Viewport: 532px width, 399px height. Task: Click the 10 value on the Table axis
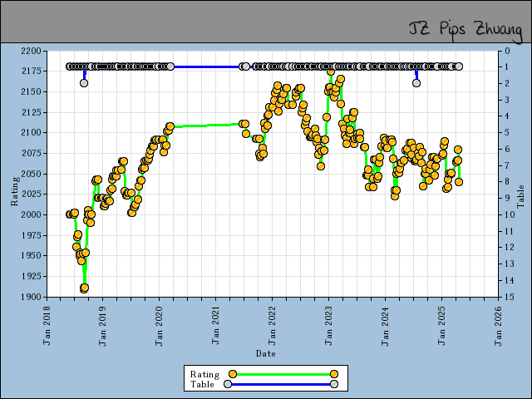(x=510, y=214)
